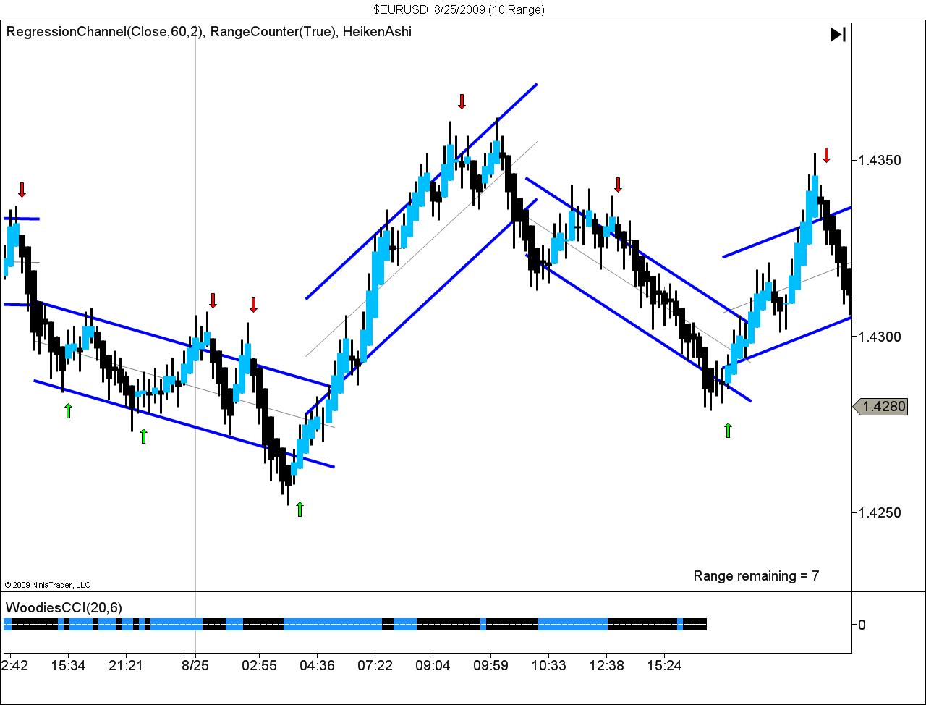
Task: Select the red arrow above the final rally
Action: [827, 155]
